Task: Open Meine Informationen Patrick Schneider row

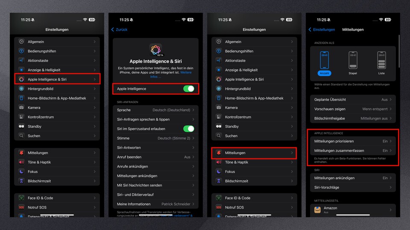Action: pos(155,204)
